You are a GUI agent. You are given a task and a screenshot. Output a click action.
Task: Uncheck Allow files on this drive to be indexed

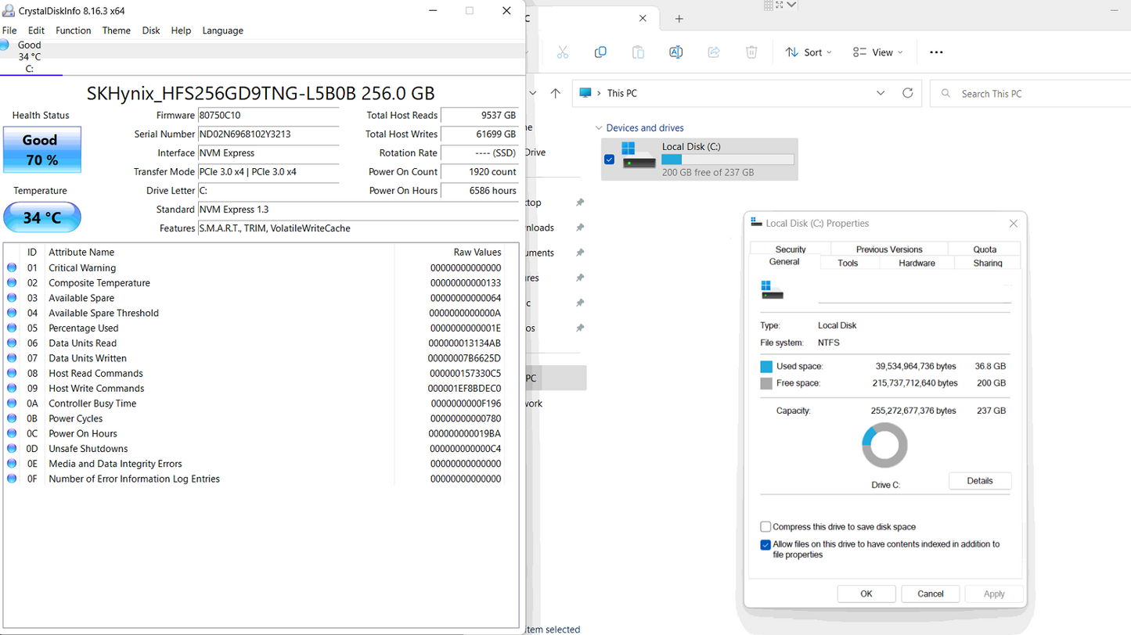point(765,545)
